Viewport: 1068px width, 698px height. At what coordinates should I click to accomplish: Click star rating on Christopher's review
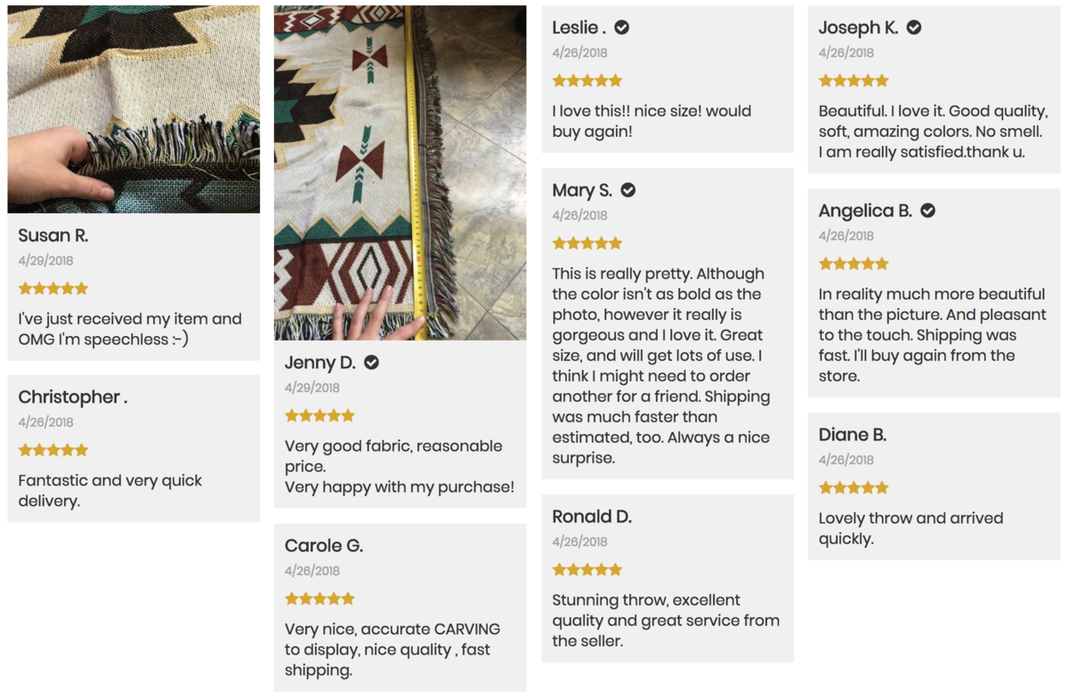click(53, 451)
